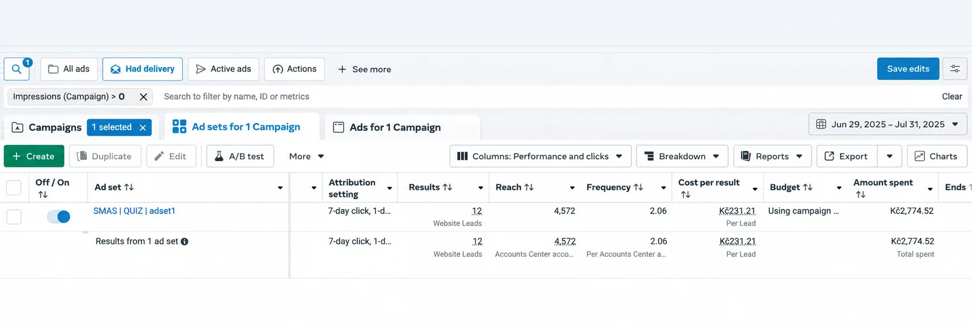This screenshot has width=972, height=323.
Task: Click the A/B test flask button
Action: tap(240, 156)
